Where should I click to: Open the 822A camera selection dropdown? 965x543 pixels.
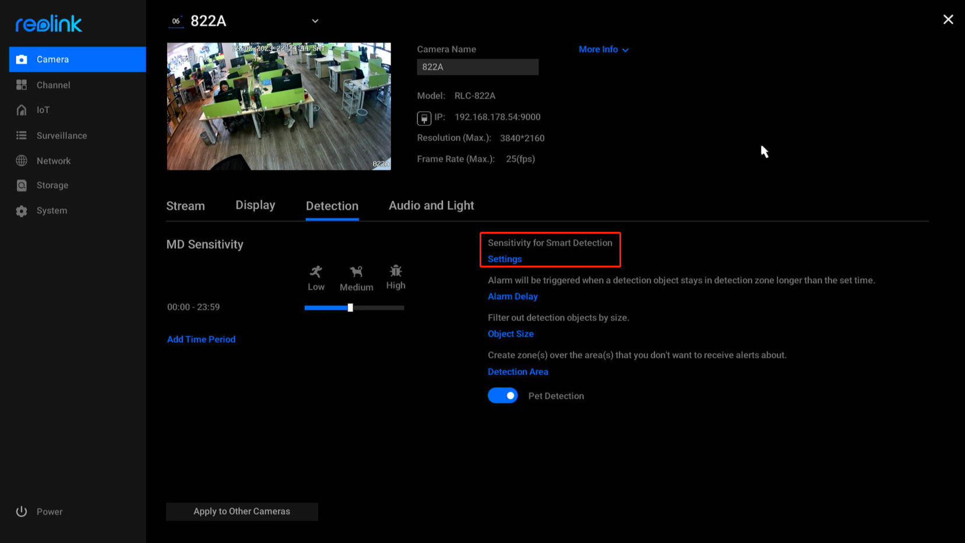315,21
